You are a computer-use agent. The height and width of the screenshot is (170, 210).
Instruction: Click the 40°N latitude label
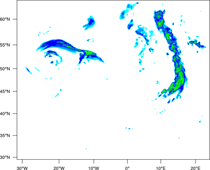(x=5, y=114)
